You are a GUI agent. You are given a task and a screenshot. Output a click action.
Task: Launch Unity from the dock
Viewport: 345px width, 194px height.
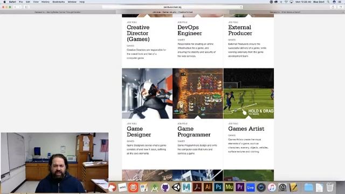pos(176,188)
